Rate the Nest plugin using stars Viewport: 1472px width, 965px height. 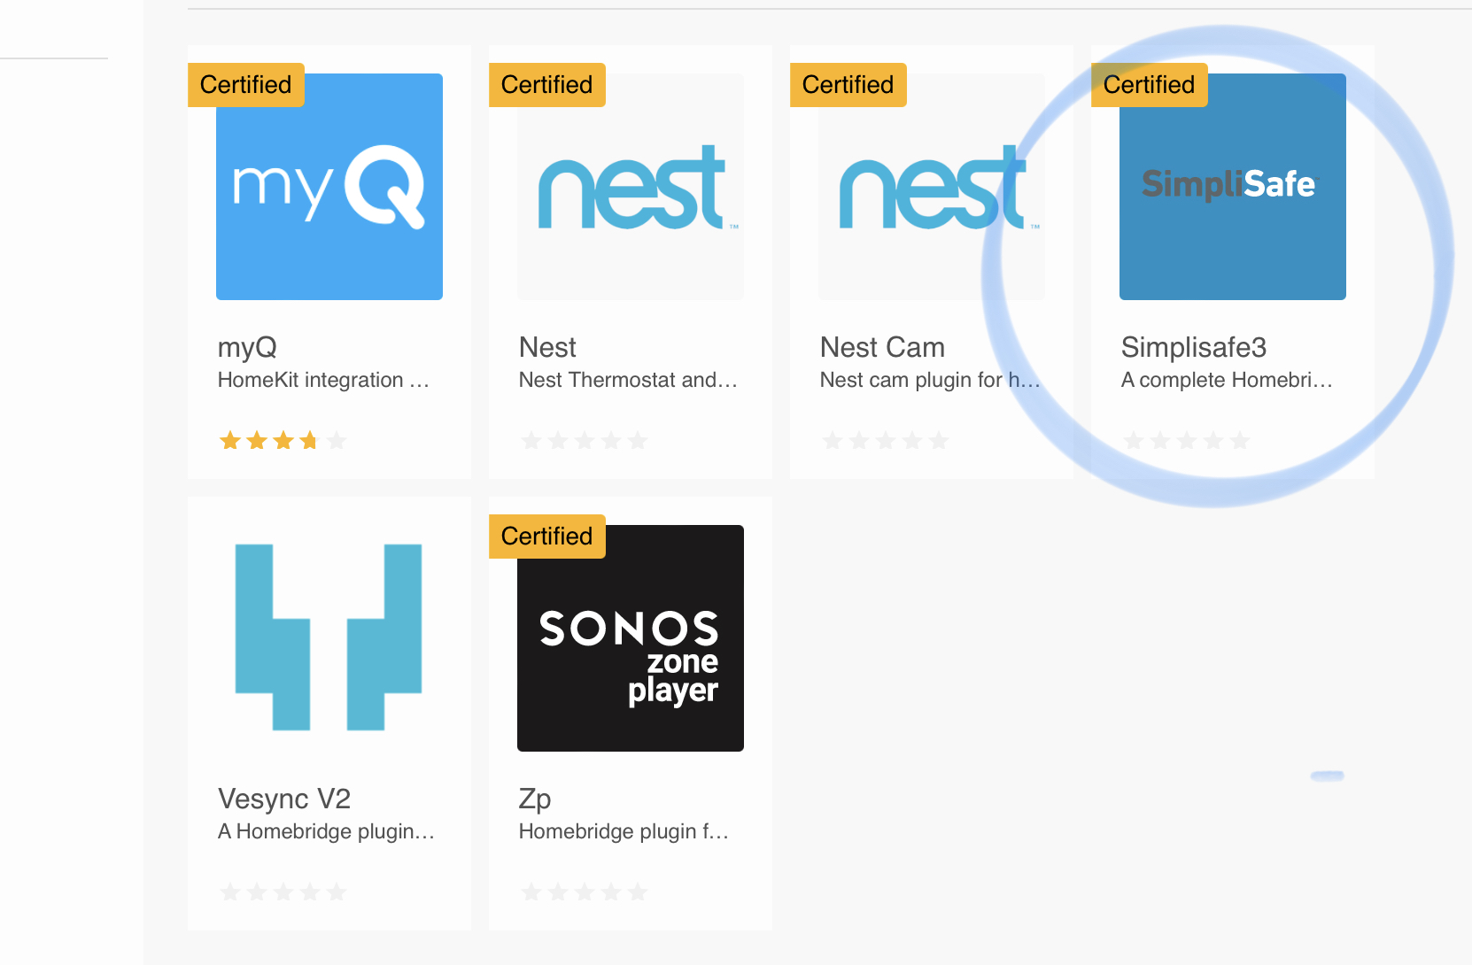584,440
